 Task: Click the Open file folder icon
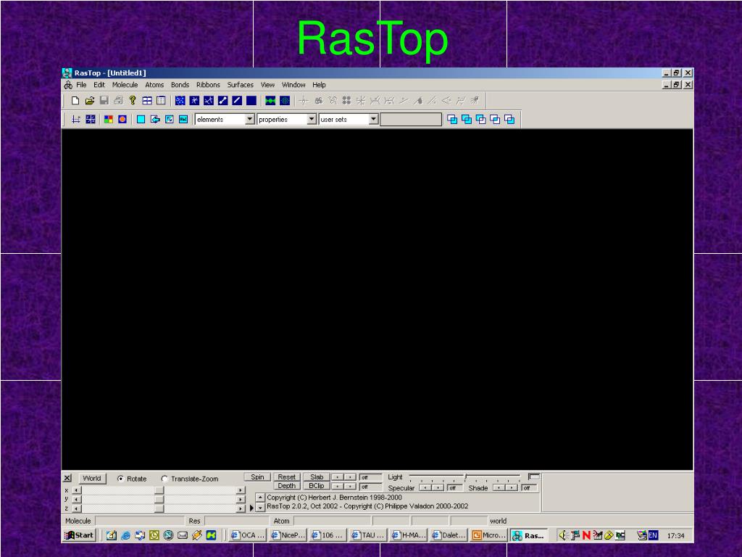click(89, 100)
